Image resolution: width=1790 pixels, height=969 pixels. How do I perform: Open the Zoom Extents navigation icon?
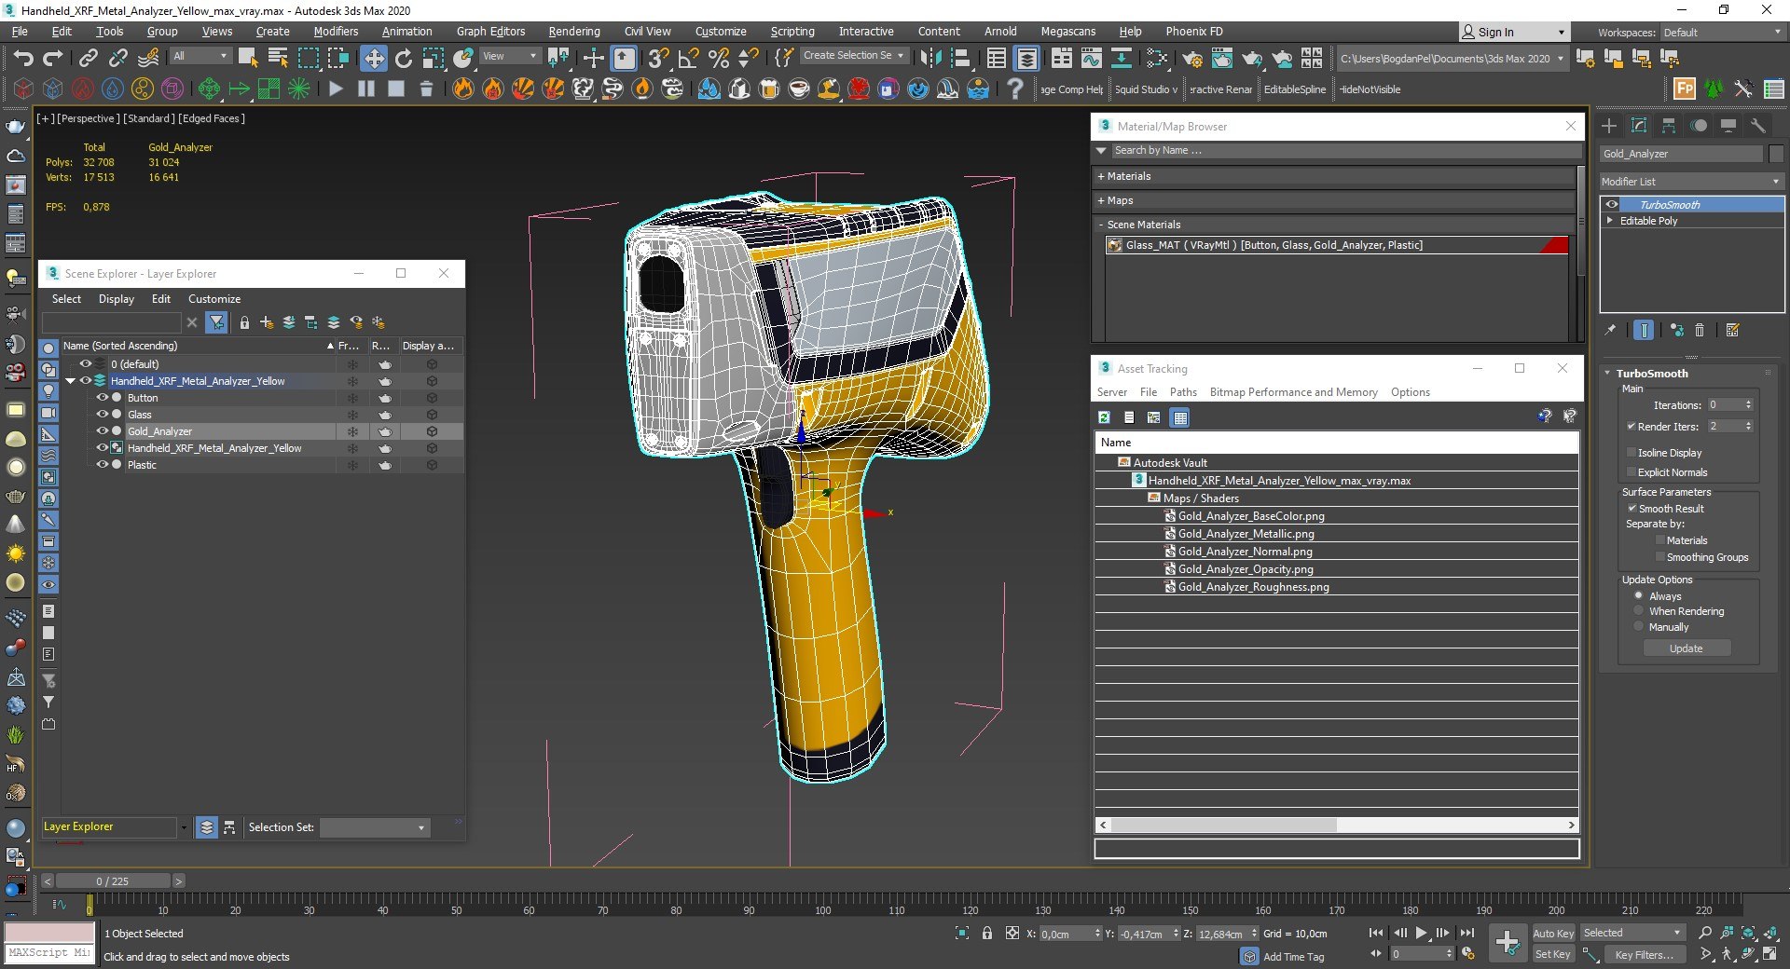pos(1748,933)
